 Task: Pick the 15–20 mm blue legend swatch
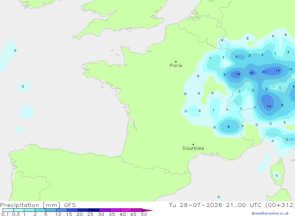coord(73,210)
